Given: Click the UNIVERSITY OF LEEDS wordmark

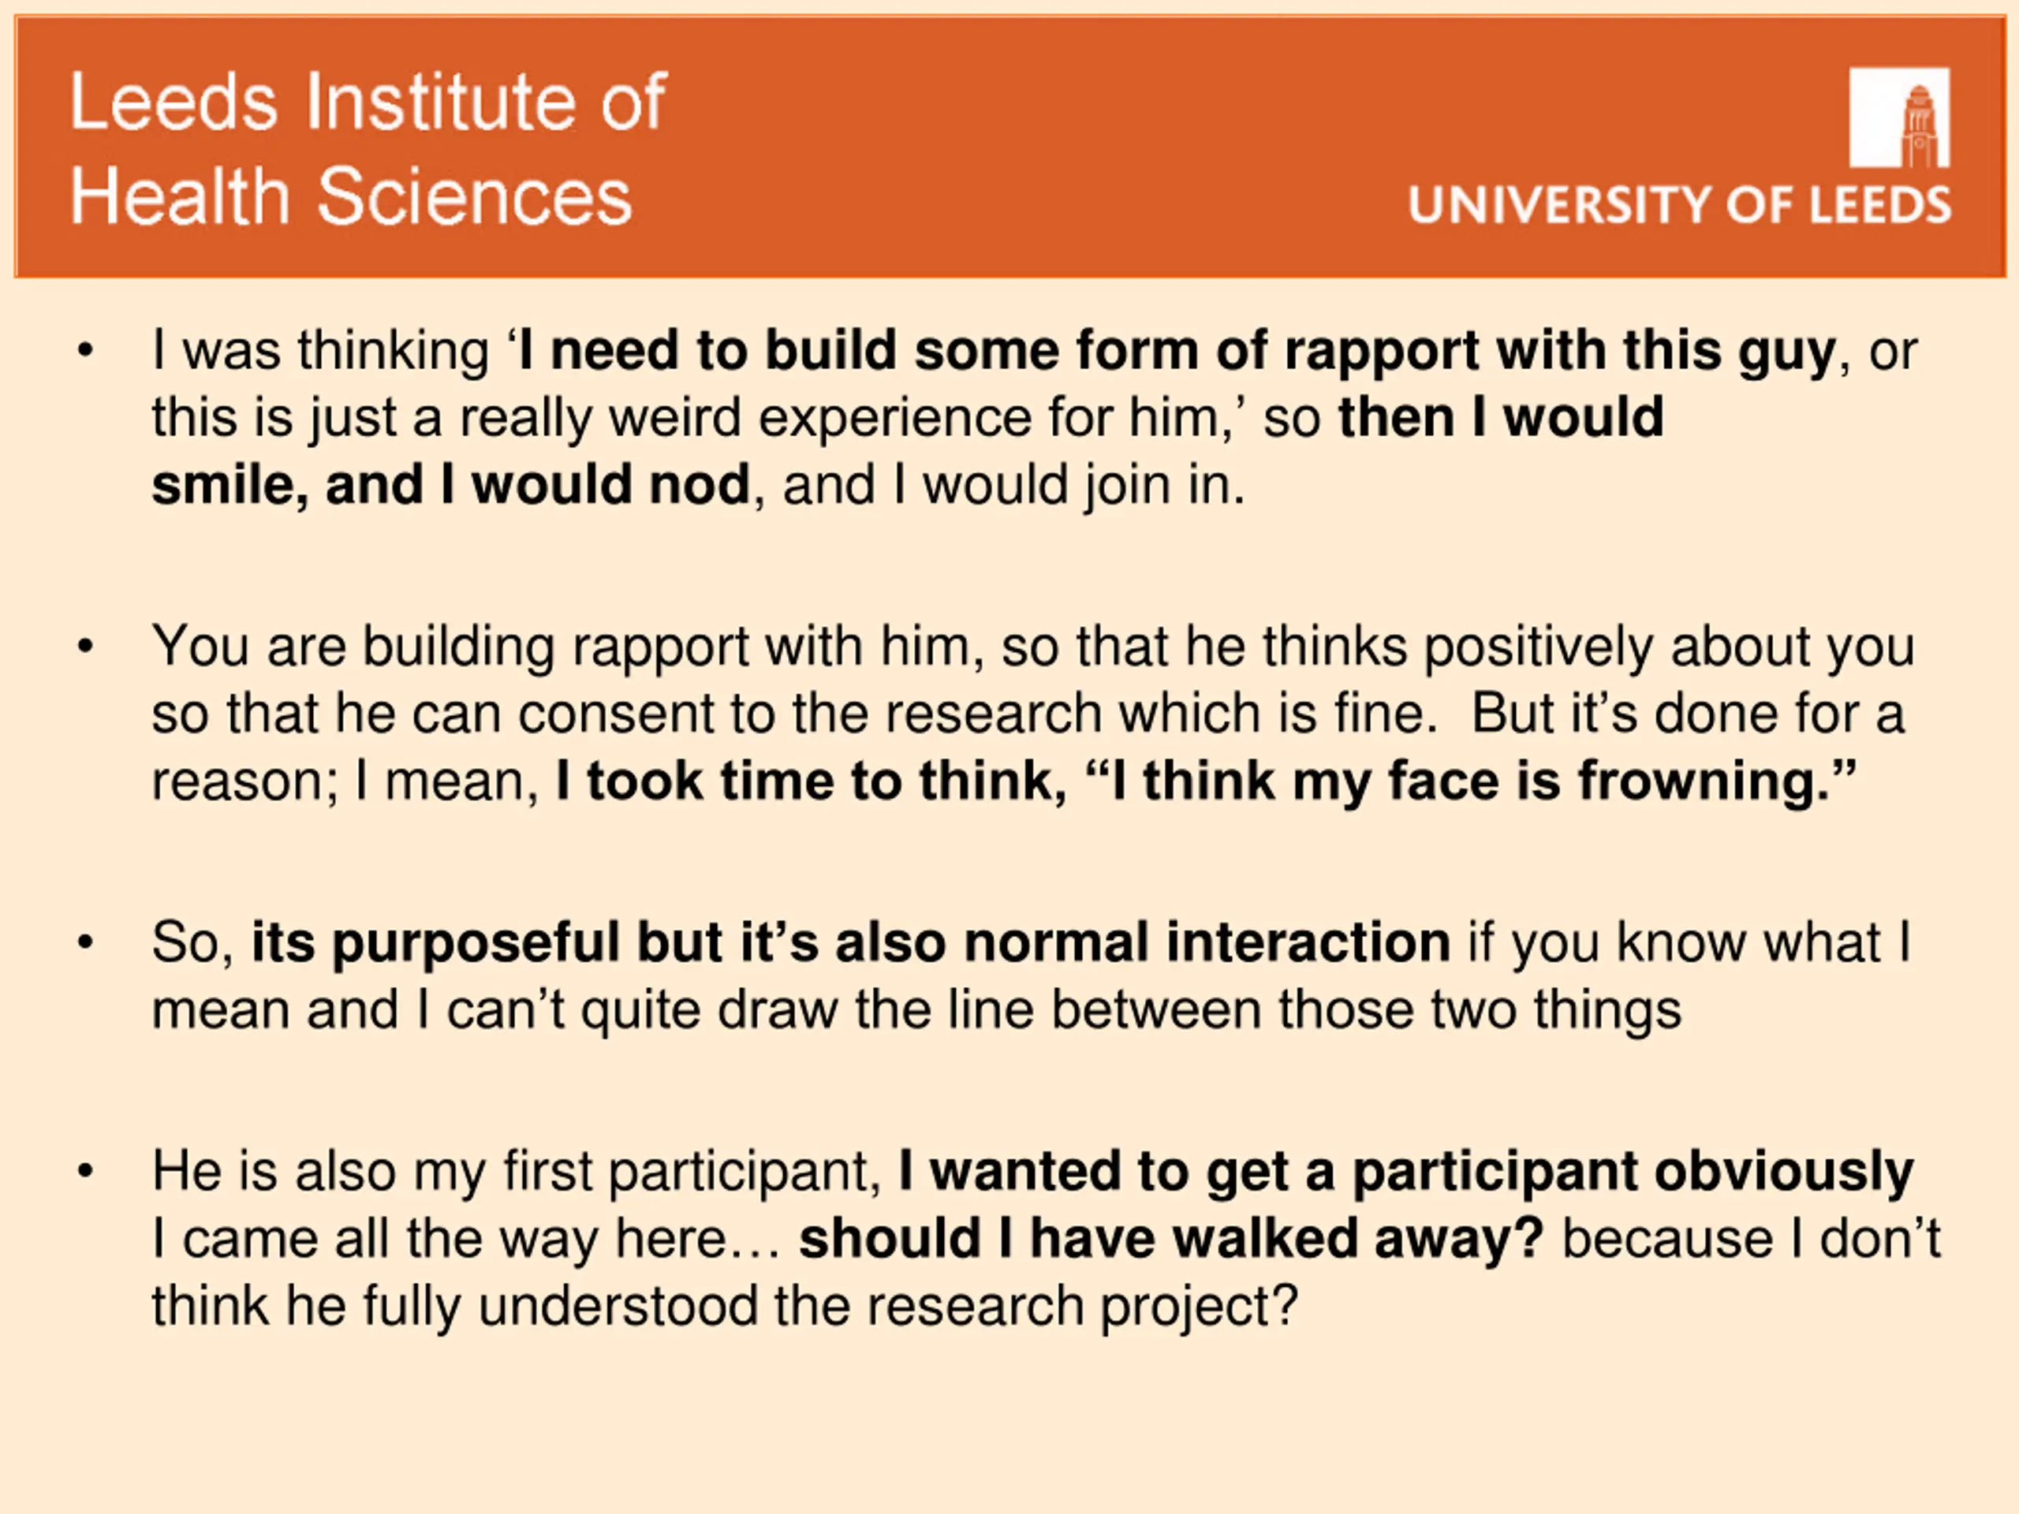Looking at the screenshot, I should [1679, 203].
